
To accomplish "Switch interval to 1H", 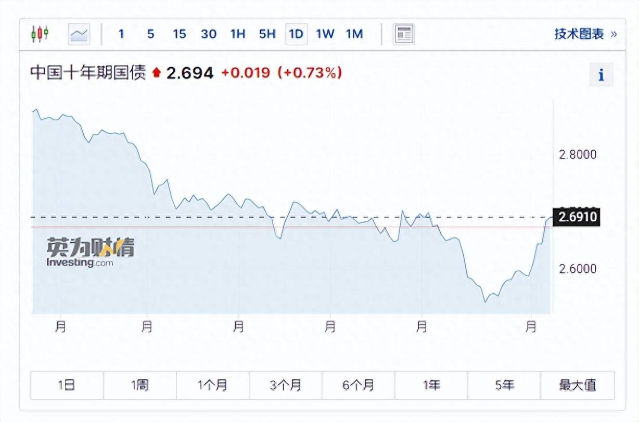I will (x=238, y=34).
